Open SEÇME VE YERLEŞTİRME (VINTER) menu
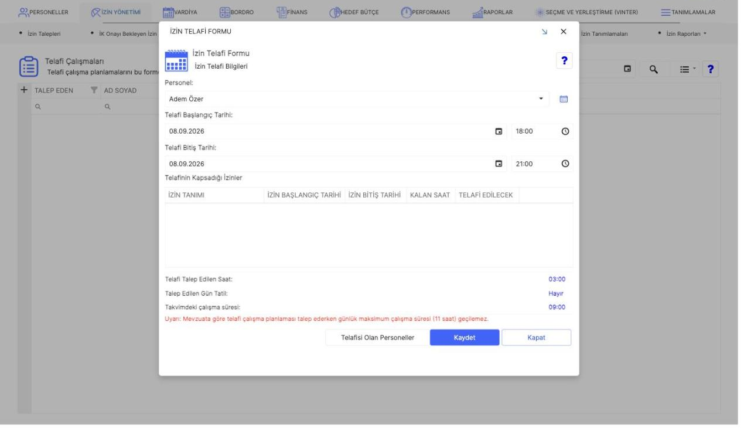 [x=586, y=12]
